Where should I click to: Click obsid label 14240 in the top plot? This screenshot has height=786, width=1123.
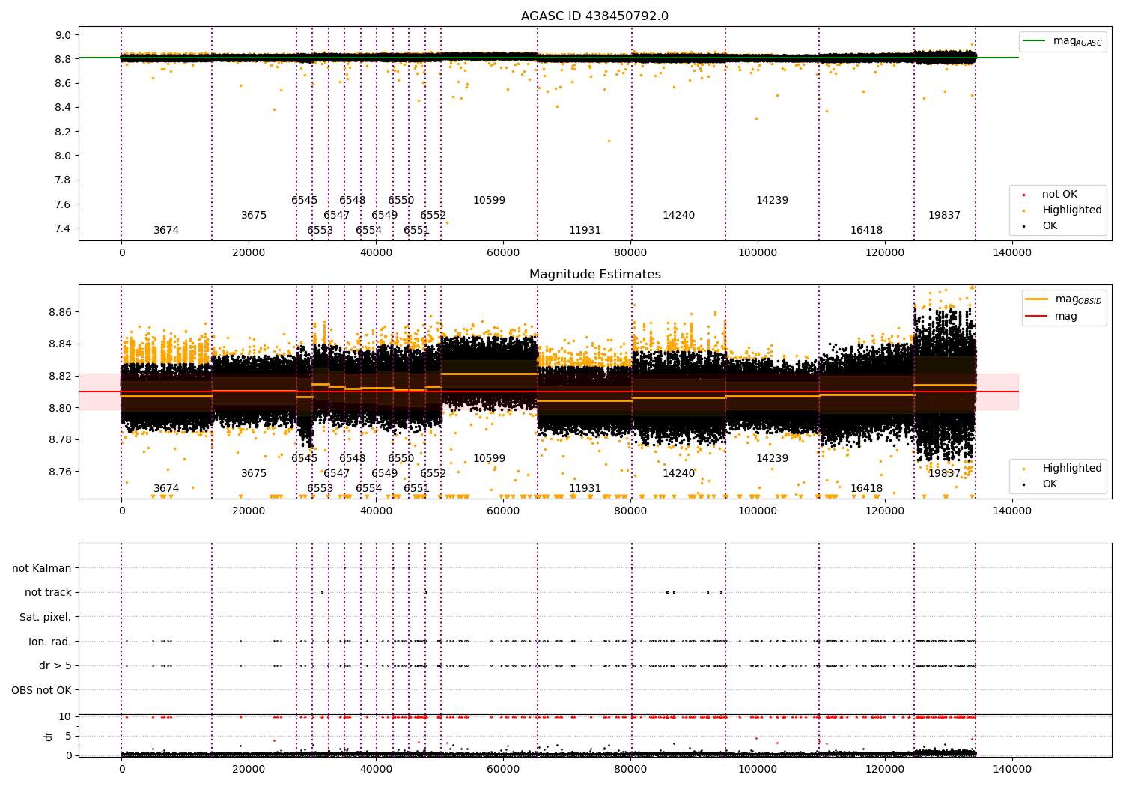pos(678,216)
